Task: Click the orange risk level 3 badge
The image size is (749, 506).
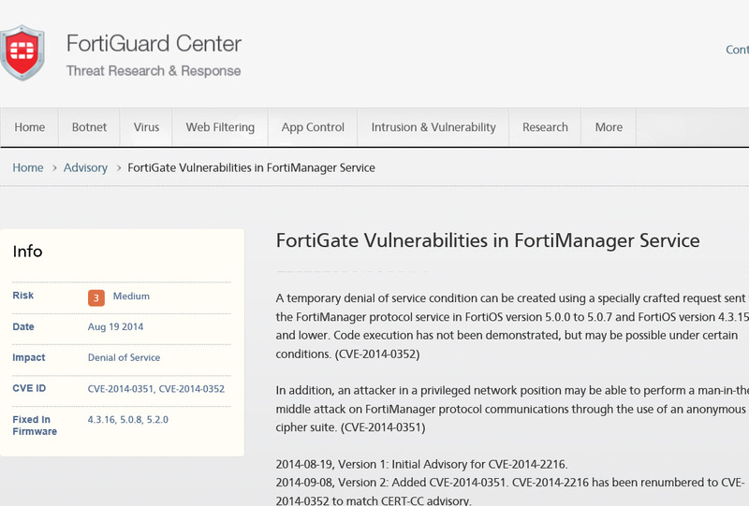Action: (x=95, y=297)
